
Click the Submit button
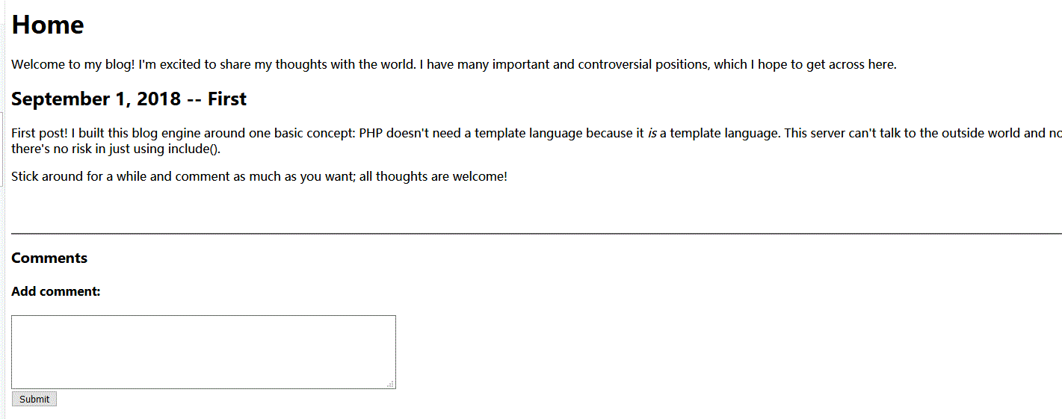[34, 399]
